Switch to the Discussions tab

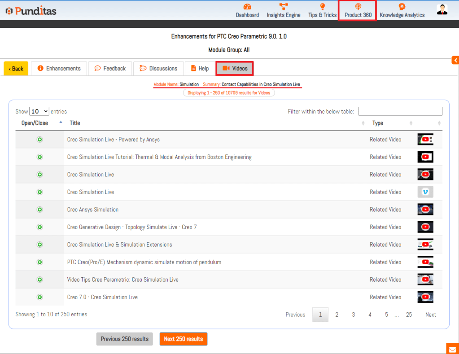click(158, 69)
